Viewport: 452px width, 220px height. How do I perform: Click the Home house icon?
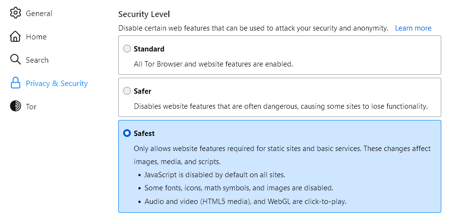(16, 36)
